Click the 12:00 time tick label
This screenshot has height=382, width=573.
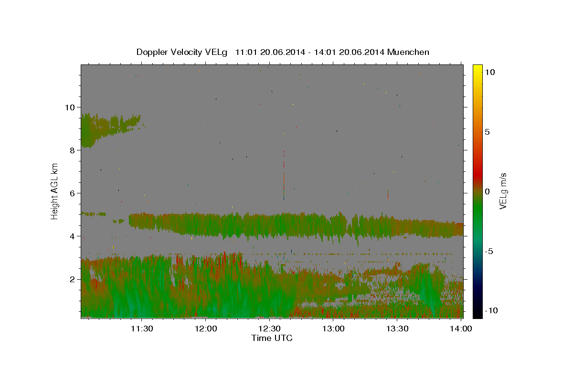pos(206,329)
